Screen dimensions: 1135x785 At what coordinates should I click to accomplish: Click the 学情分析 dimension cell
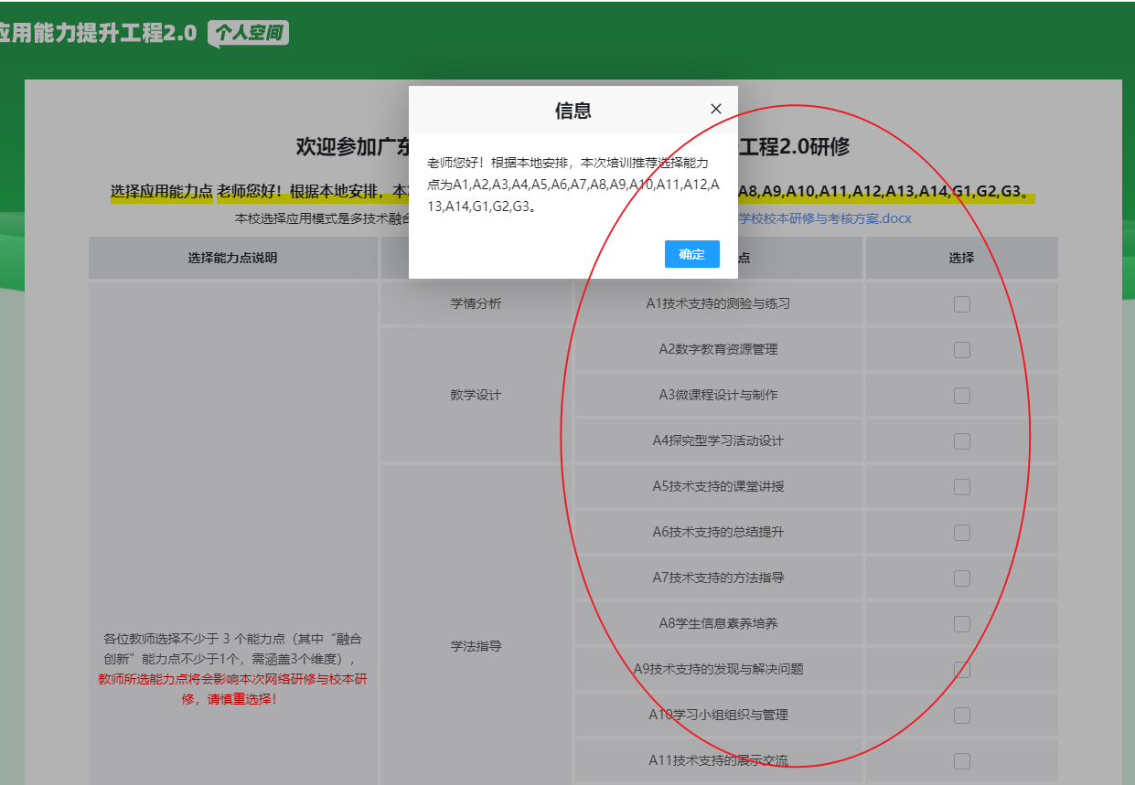[x=476, y=303]
